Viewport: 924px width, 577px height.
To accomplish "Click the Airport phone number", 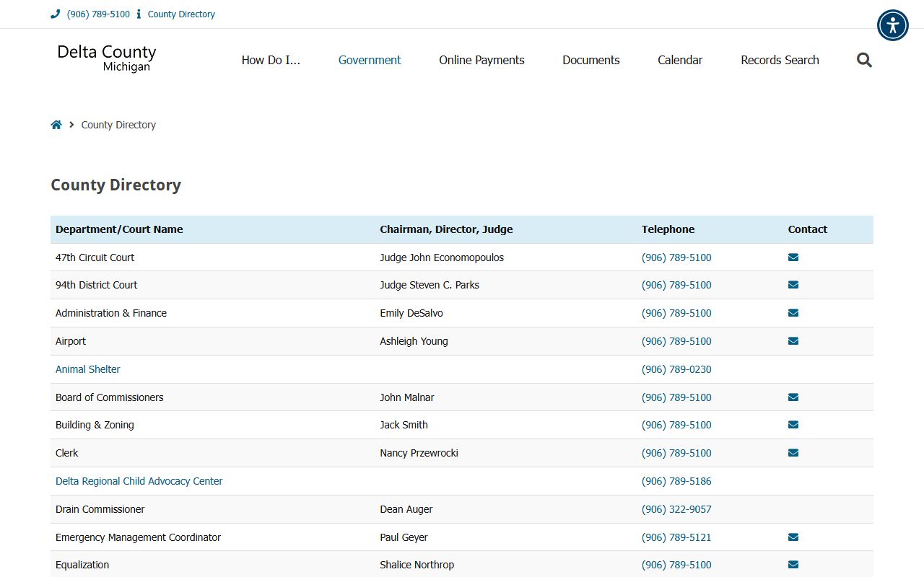I will [x=676, y=341].
